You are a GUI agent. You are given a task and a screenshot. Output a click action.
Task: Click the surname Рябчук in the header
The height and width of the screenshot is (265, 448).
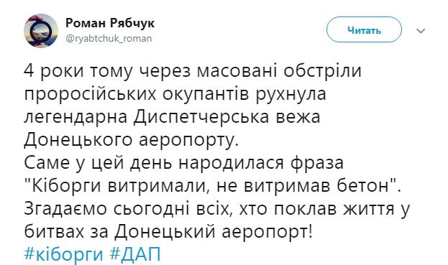(132, 24)
